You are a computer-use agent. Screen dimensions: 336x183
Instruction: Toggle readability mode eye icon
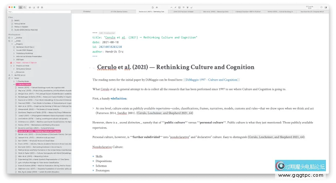[157, 7]
